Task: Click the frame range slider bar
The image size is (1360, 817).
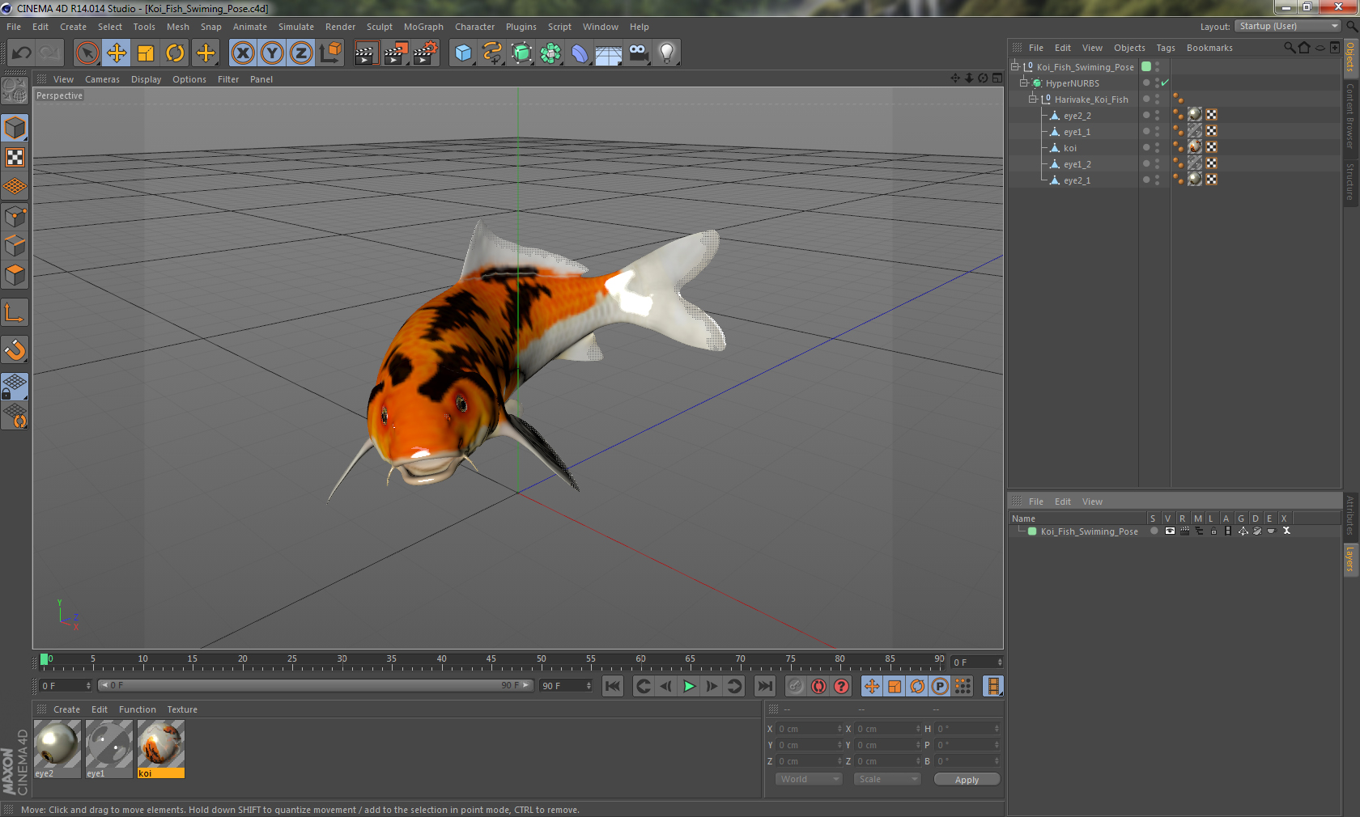Action: coord(316,685)
